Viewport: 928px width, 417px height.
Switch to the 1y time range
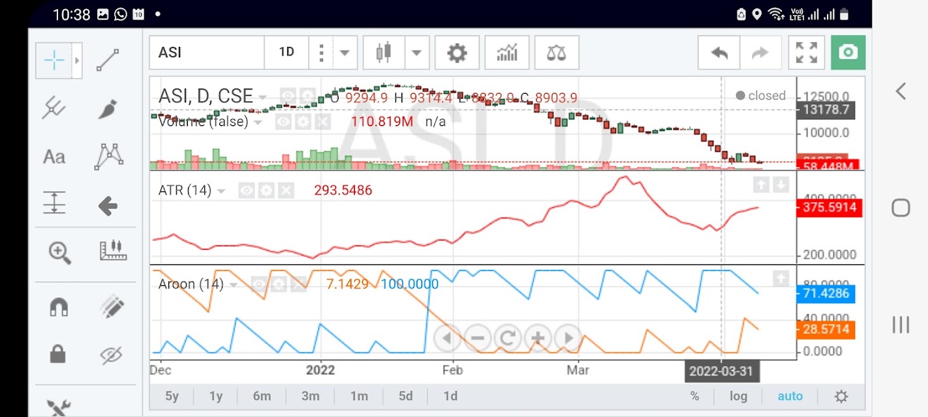[215, 396]
